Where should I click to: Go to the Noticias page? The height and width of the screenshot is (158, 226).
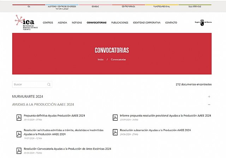coord(77,23)
